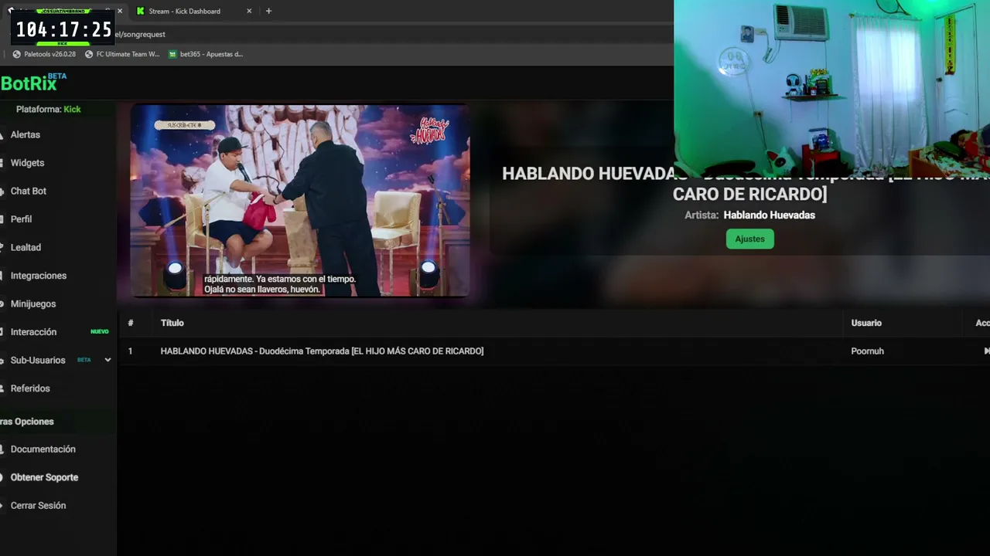Click the Kick favicon on the dashboard tab
Image resolution: width=990 pixels, height=556 pixels.
click(141, 11)
